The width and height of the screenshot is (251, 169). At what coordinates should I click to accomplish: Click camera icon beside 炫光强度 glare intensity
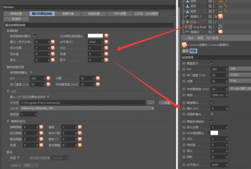(x=42, y=133)
